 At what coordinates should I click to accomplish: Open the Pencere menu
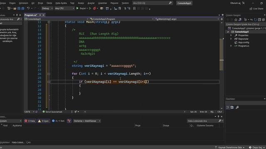(x=114, y=3)
